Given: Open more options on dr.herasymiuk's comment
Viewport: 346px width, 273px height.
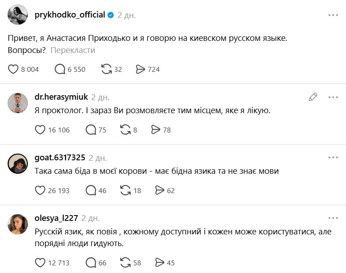Looking at the screenshot, I should (x=333, y=97).
